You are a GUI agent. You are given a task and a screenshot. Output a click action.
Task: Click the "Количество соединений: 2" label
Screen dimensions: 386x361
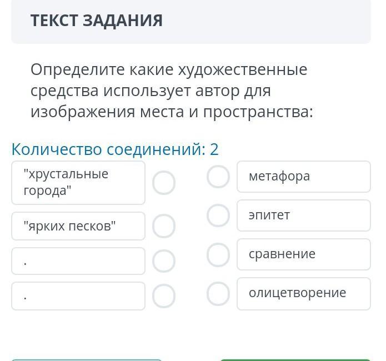115,149
